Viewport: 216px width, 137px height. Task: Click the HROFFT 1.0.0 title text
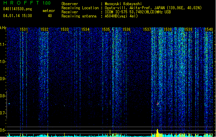27,3
